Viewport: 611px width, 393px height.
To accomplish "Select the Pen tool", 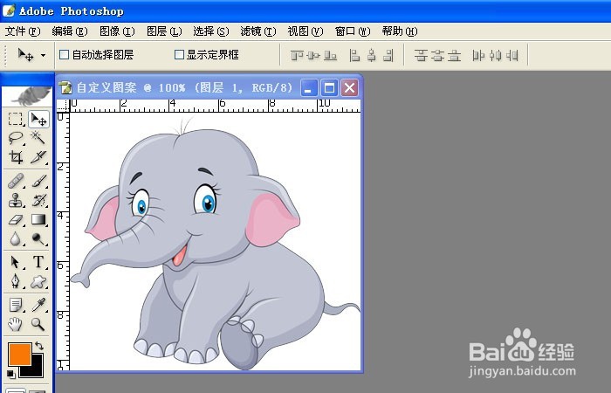I will click(16, 281).
